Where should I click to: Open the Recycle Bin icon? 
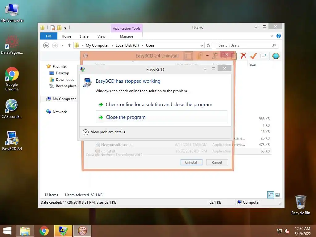point(301,205)
